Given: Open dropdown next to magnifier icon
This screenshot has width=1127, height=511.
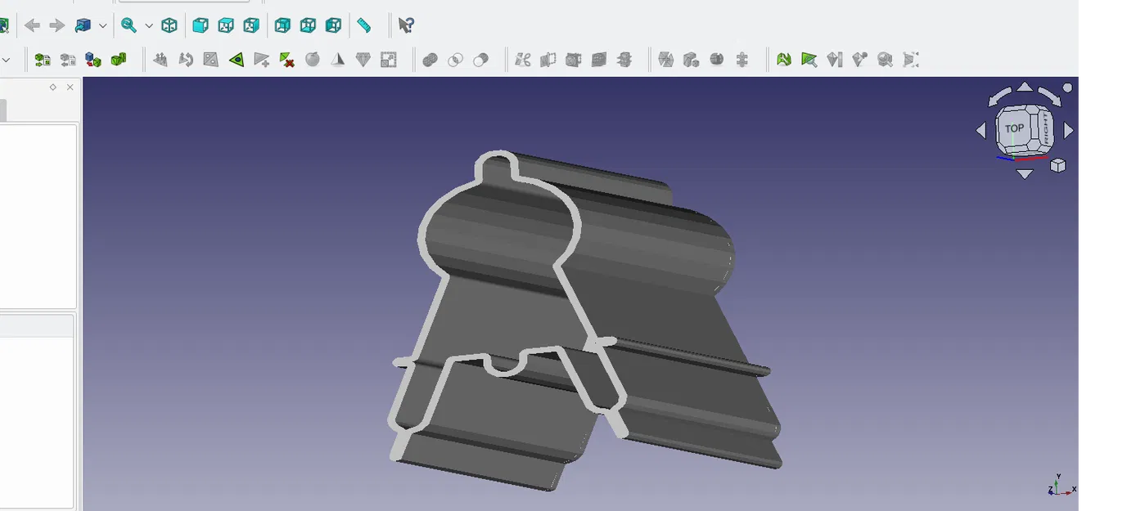Looking at the screenshot, I should click(149, 26).
